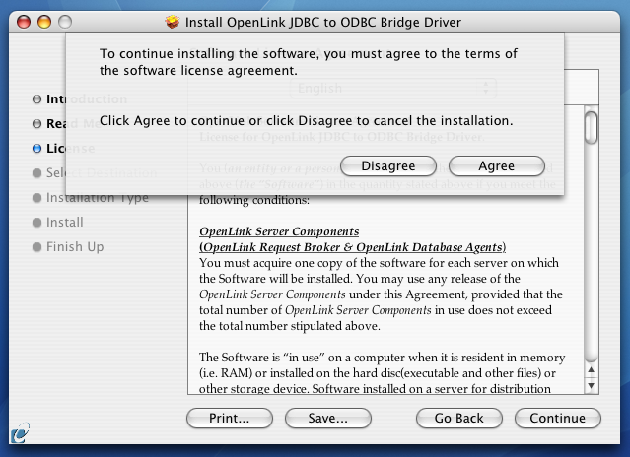
Task: Click the 'OpenLink Server Components' heading
Action: coord(279,231)
